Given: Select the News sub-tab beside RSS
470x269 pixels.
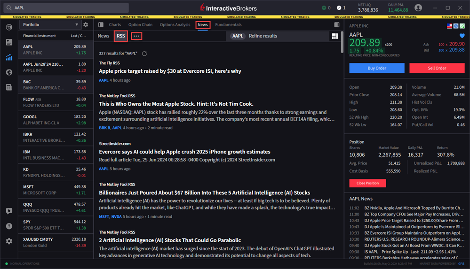Looking at the screenshot, I should [104, 36].
